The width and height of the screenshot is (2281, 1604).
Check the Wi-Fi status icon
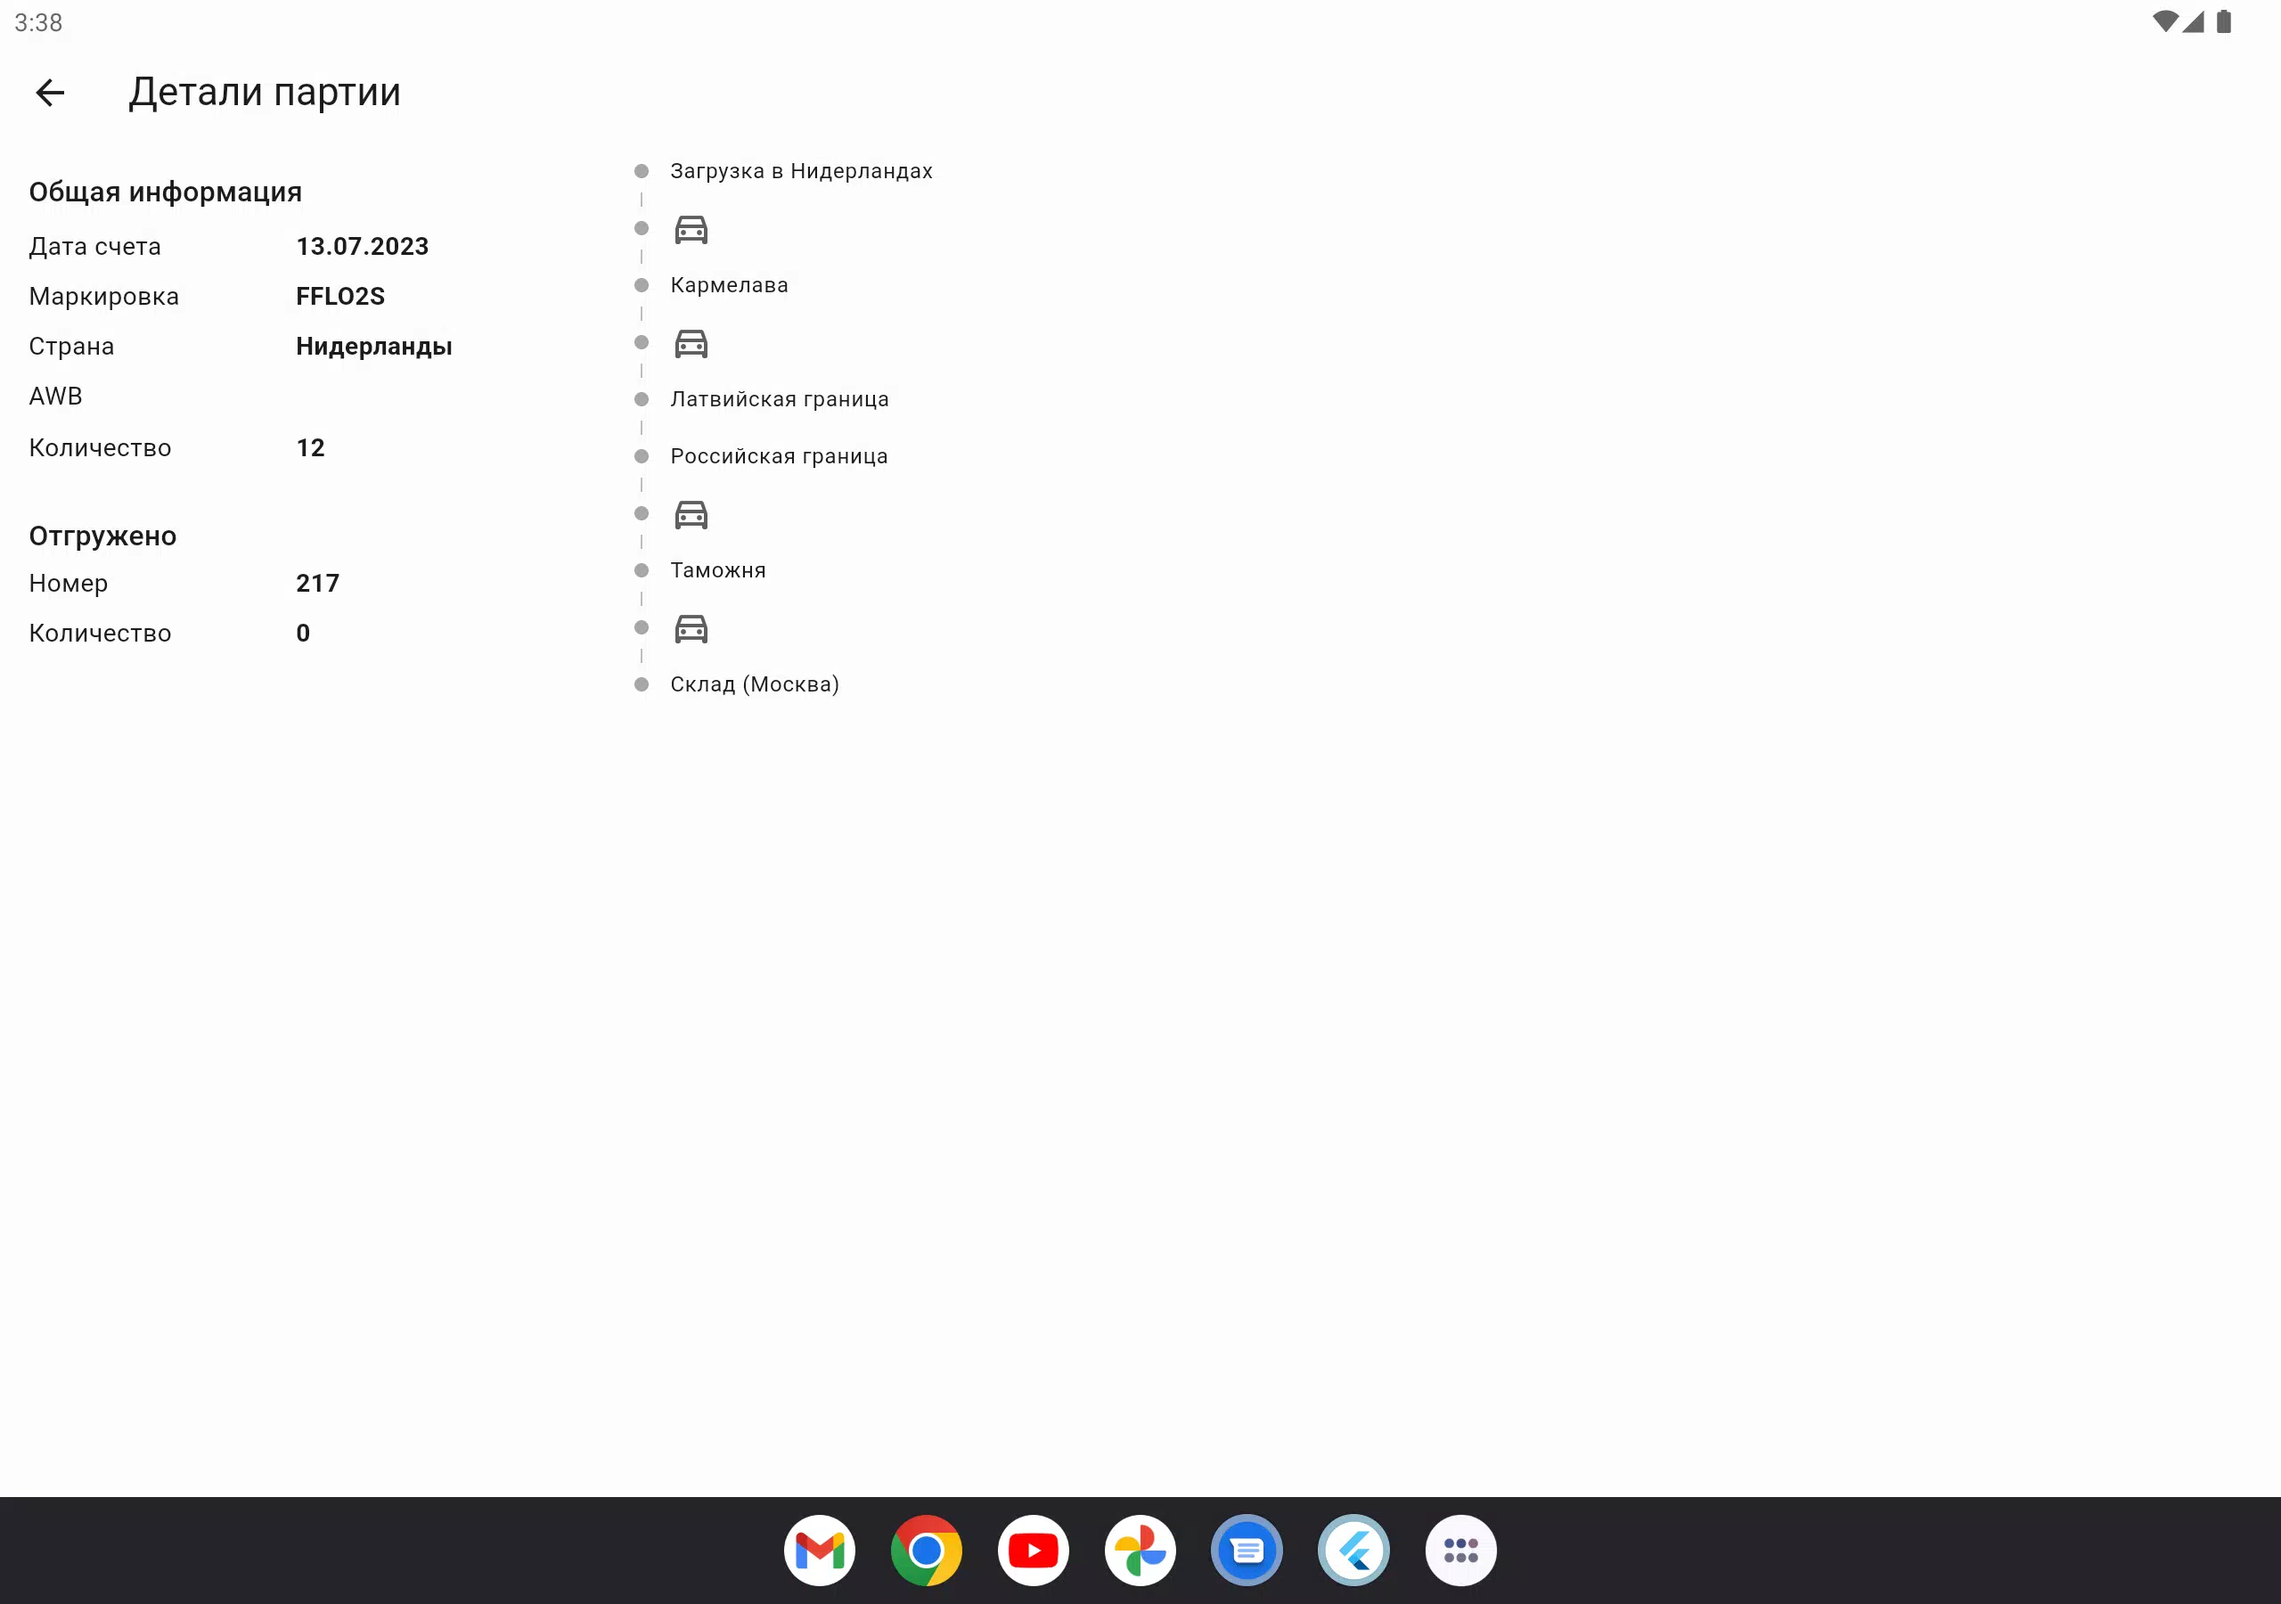point(2165,22)
